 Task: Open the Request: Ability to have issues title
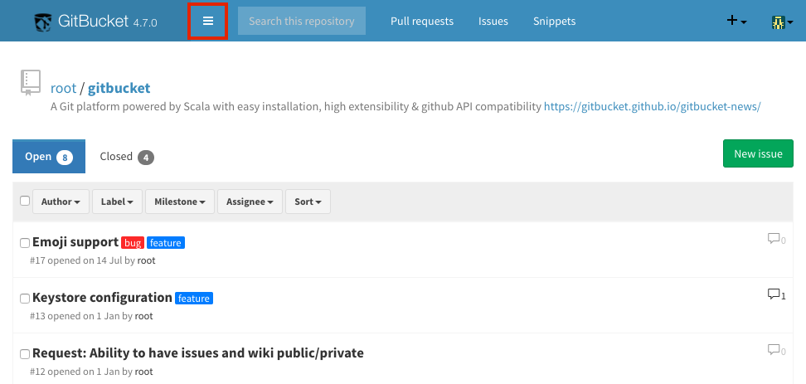[198, 353]
